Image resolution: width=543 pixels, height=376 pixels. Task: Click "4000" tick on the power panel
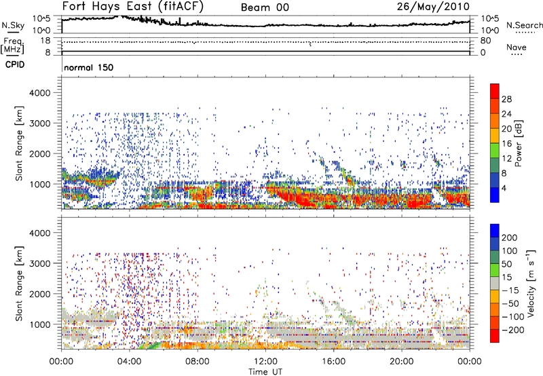(40, 93)
